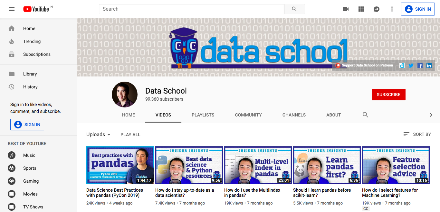
Task: Open the ABOUT tab
Action: point(334,115)
